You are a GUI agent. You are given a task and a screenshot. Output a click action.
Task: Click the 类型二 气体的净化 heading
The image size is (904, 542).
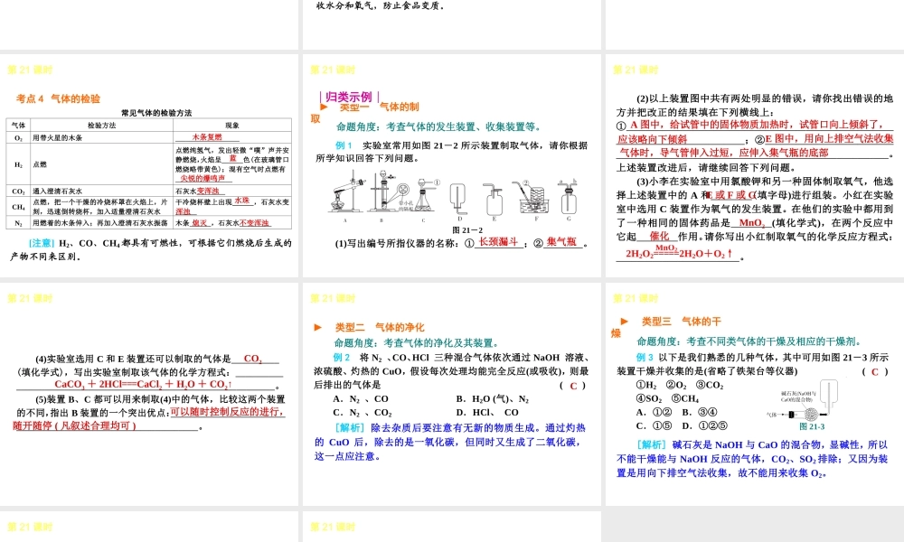coord(380,327)
